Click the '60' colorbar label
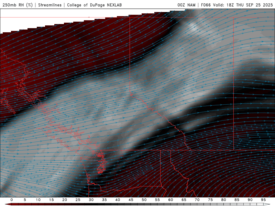Viewport: 275px width, 206px height. tap(170, 200)
